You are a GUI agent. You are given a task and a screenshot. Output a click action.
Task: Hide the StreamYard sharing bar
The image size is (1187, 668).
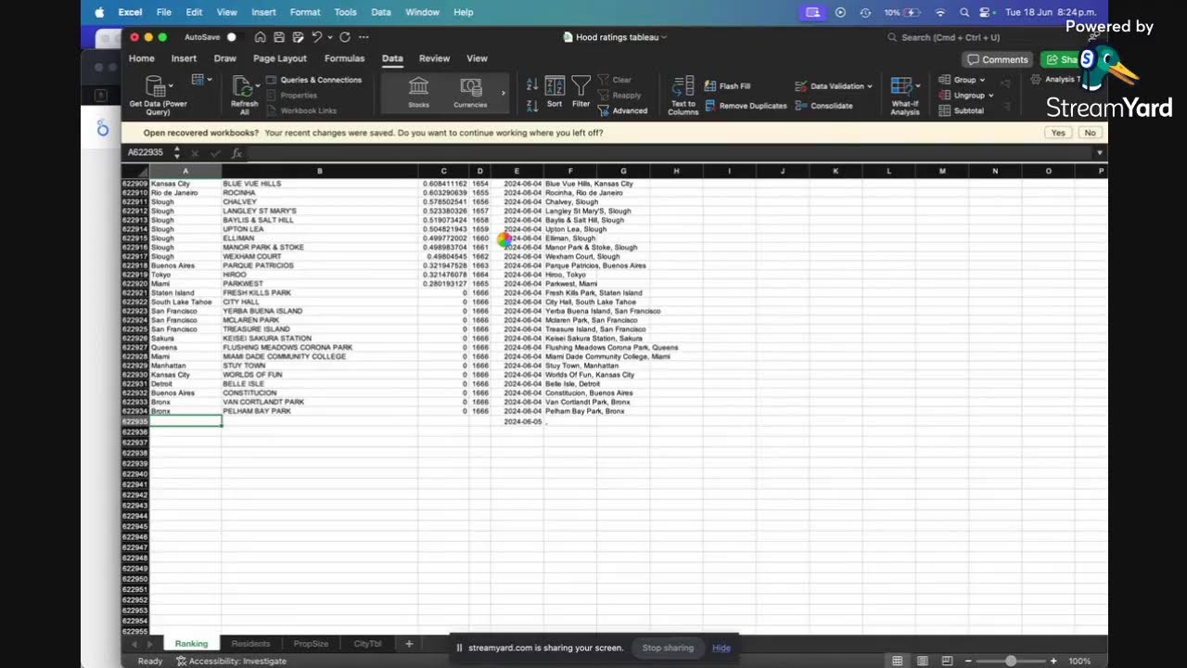click(721, 648)
